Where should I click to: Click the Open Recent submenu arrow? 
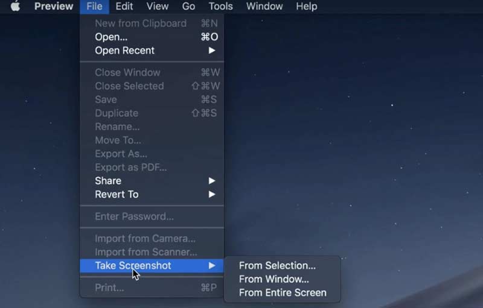coord(212,51)
